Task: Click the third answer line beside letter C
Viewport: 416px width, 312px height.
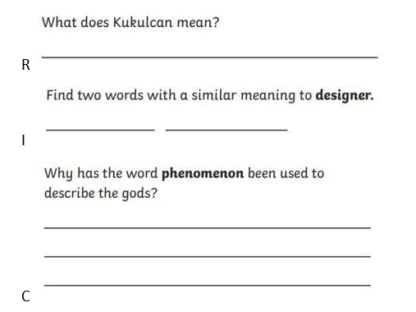Action: click(208, 286)
